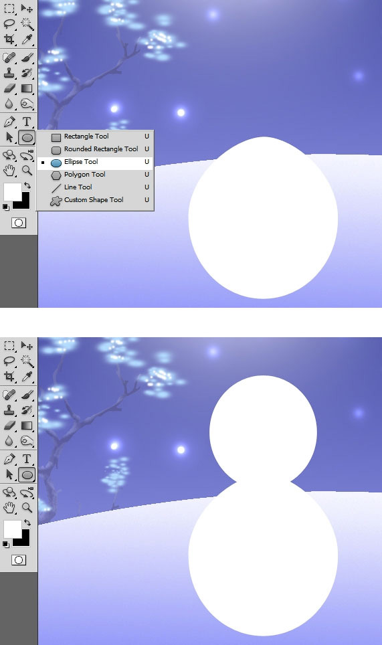The height and width of the screenshot is (645, 382).
Task: Select Sponge tool in lower toolbar
Action: point(27,440)
